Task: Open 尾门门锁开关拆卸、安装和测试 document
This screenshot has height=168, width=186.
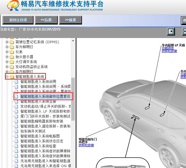Action: click(x=45, y=116)
